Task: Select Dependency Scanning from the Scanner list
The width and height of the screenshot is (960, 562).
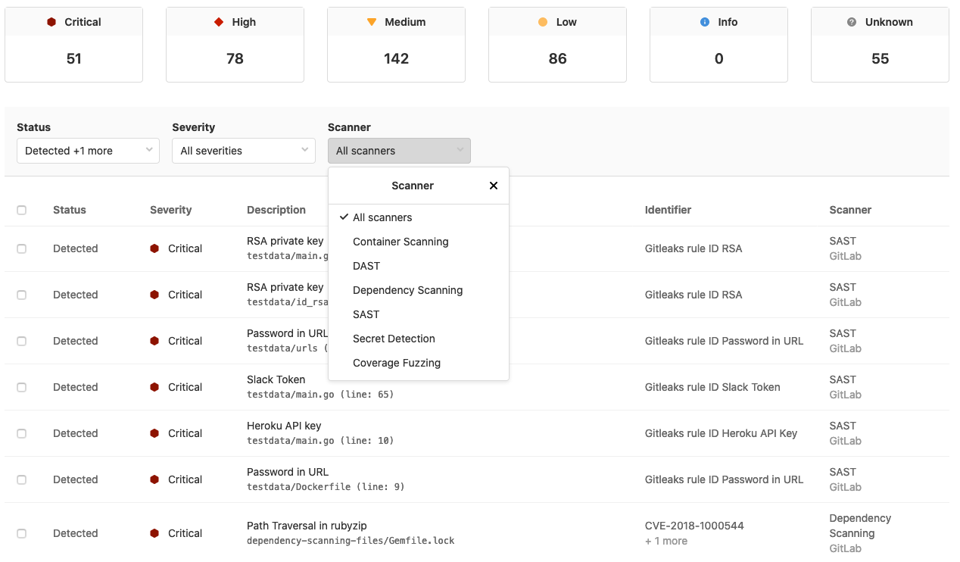Action: coord(407,290)
